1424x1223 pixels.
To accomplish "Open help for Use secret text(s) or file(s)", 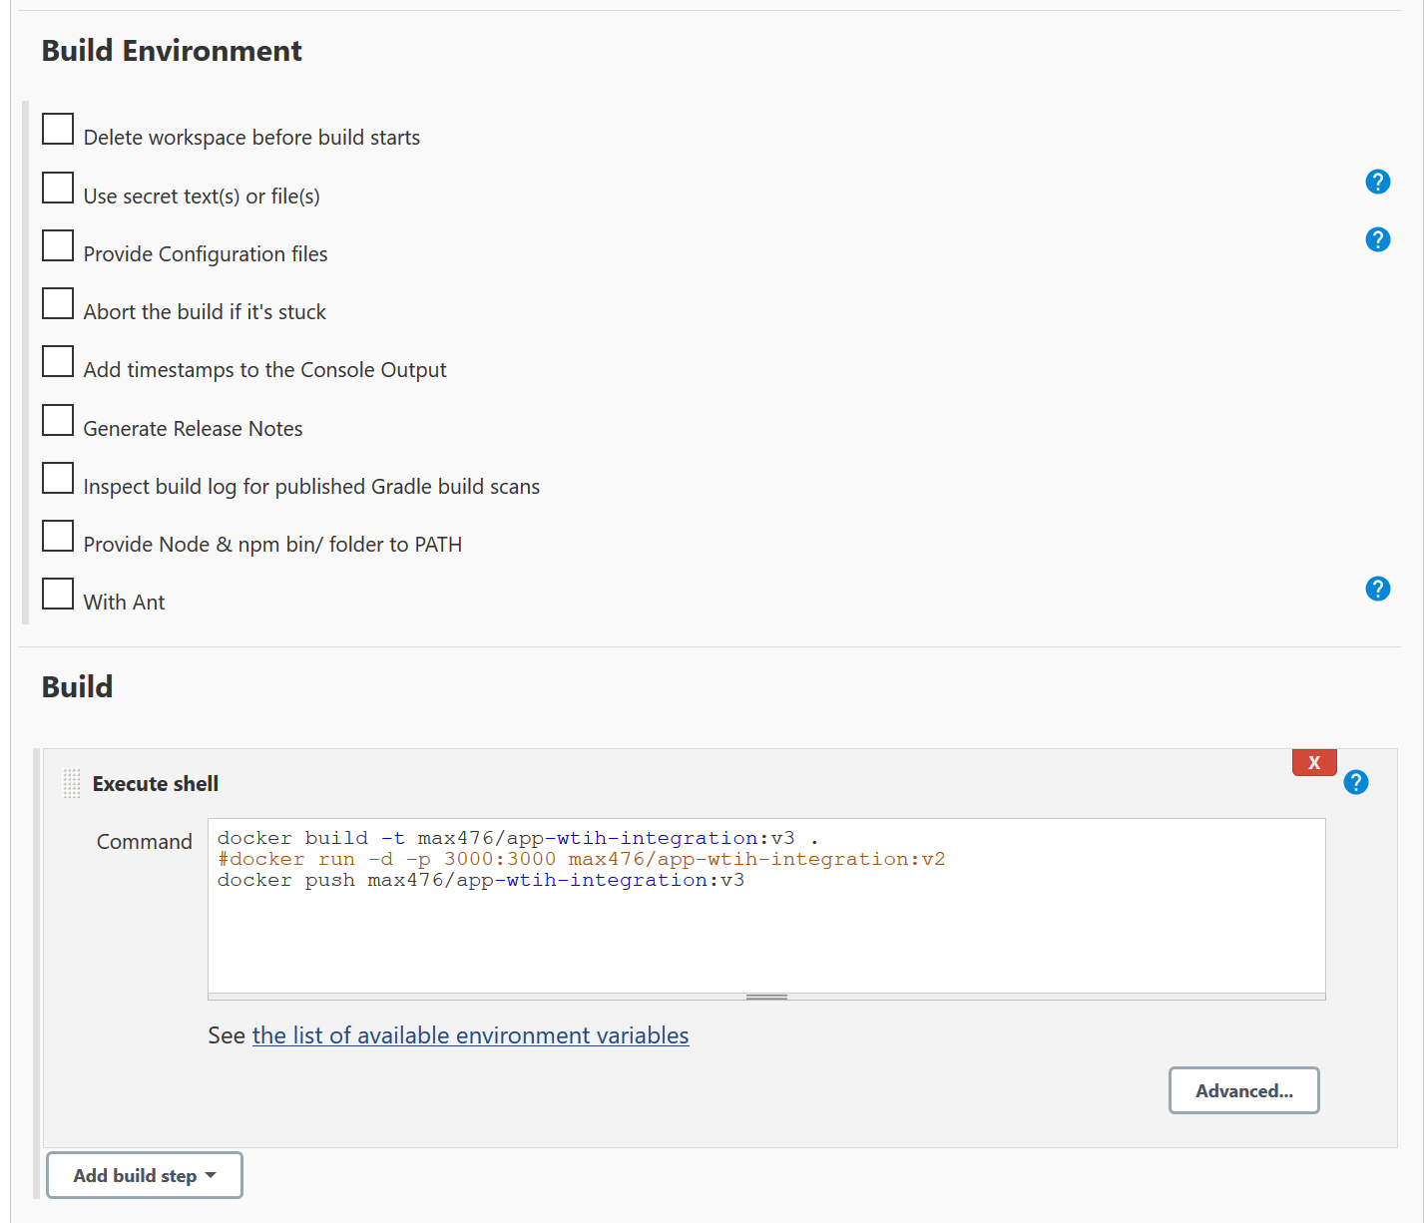I will [1377, 182].
